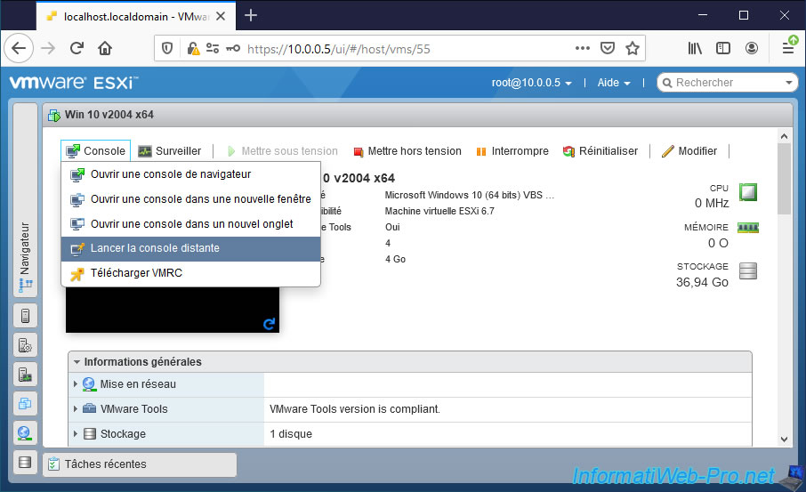Open Firefox Library icon

(695, 48)
